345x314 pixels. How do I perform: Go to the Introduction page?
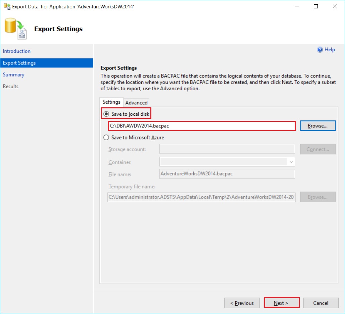pyautogui.click(x=17, y=51)
